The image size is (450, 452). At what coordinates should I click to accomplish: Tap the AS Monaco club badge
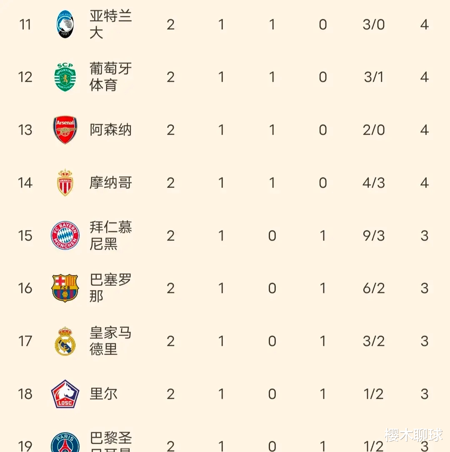pos(65,183)
